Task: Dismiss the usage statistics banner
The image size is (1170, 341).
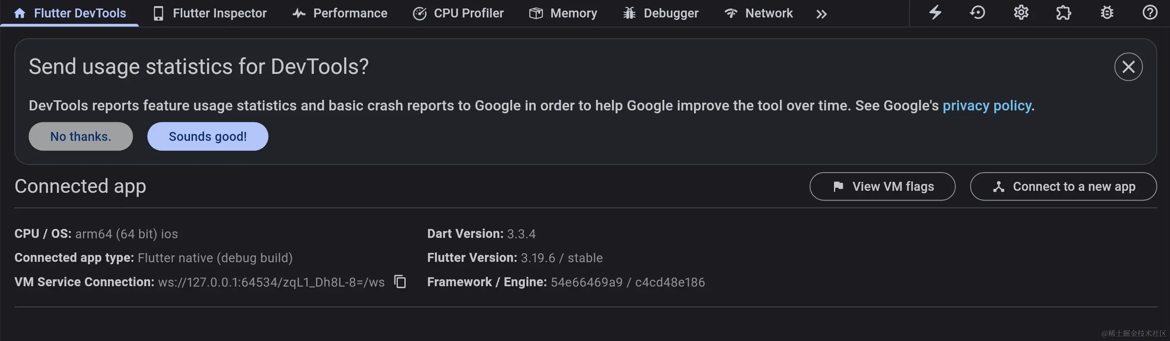Action: [1128, 67]
